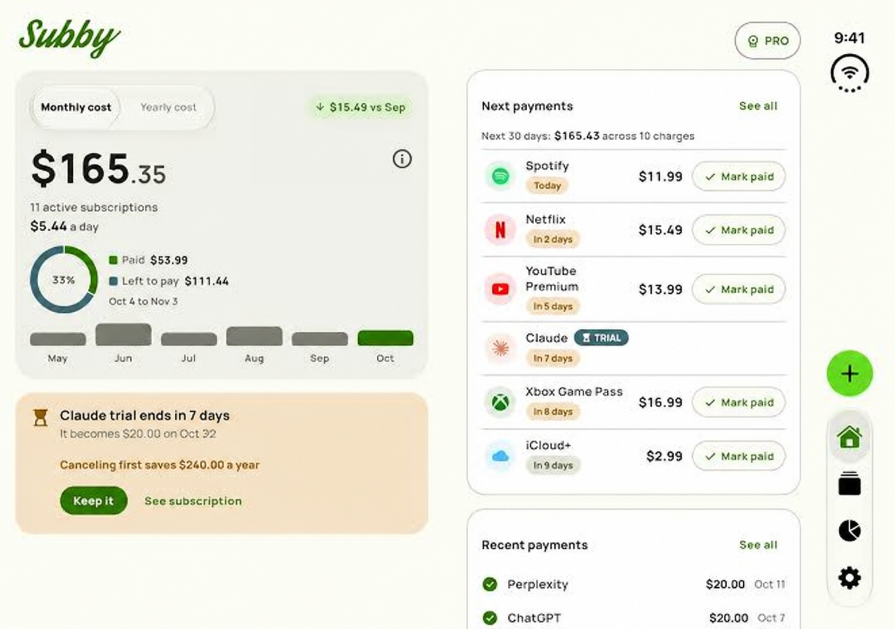Mark iCloud+ payment as paid
Viewport: 895px width, 629px height.
[x=739, y=456]
